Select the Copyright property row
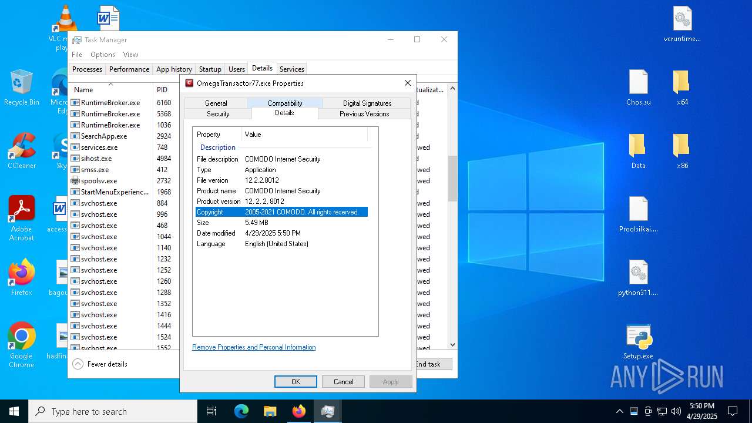752x423 pixels. [x=281, y=212]
